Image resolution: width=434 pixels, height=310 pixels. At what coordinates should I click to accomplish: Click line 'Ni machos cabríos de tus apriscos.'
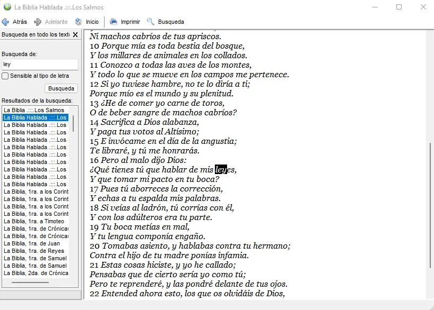(x=155, y=37)
